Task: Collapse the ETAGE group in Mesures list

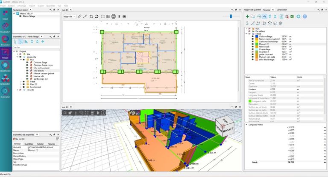Action: [246, 34]
